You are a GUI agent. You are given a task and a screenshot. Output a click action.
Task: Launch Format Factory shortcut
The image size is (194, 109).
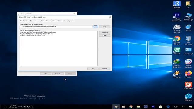[x=177, y=29]
